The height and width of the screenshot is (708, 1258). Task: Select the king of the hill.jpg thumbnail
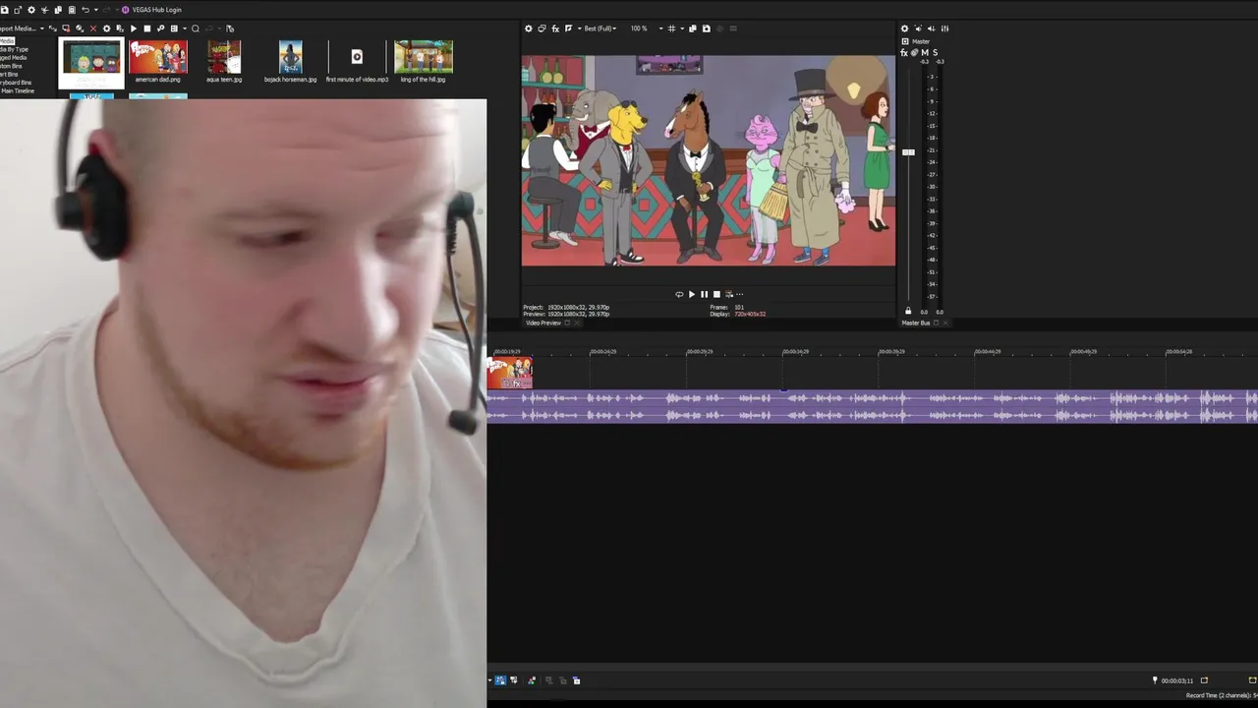click(424, 57)
